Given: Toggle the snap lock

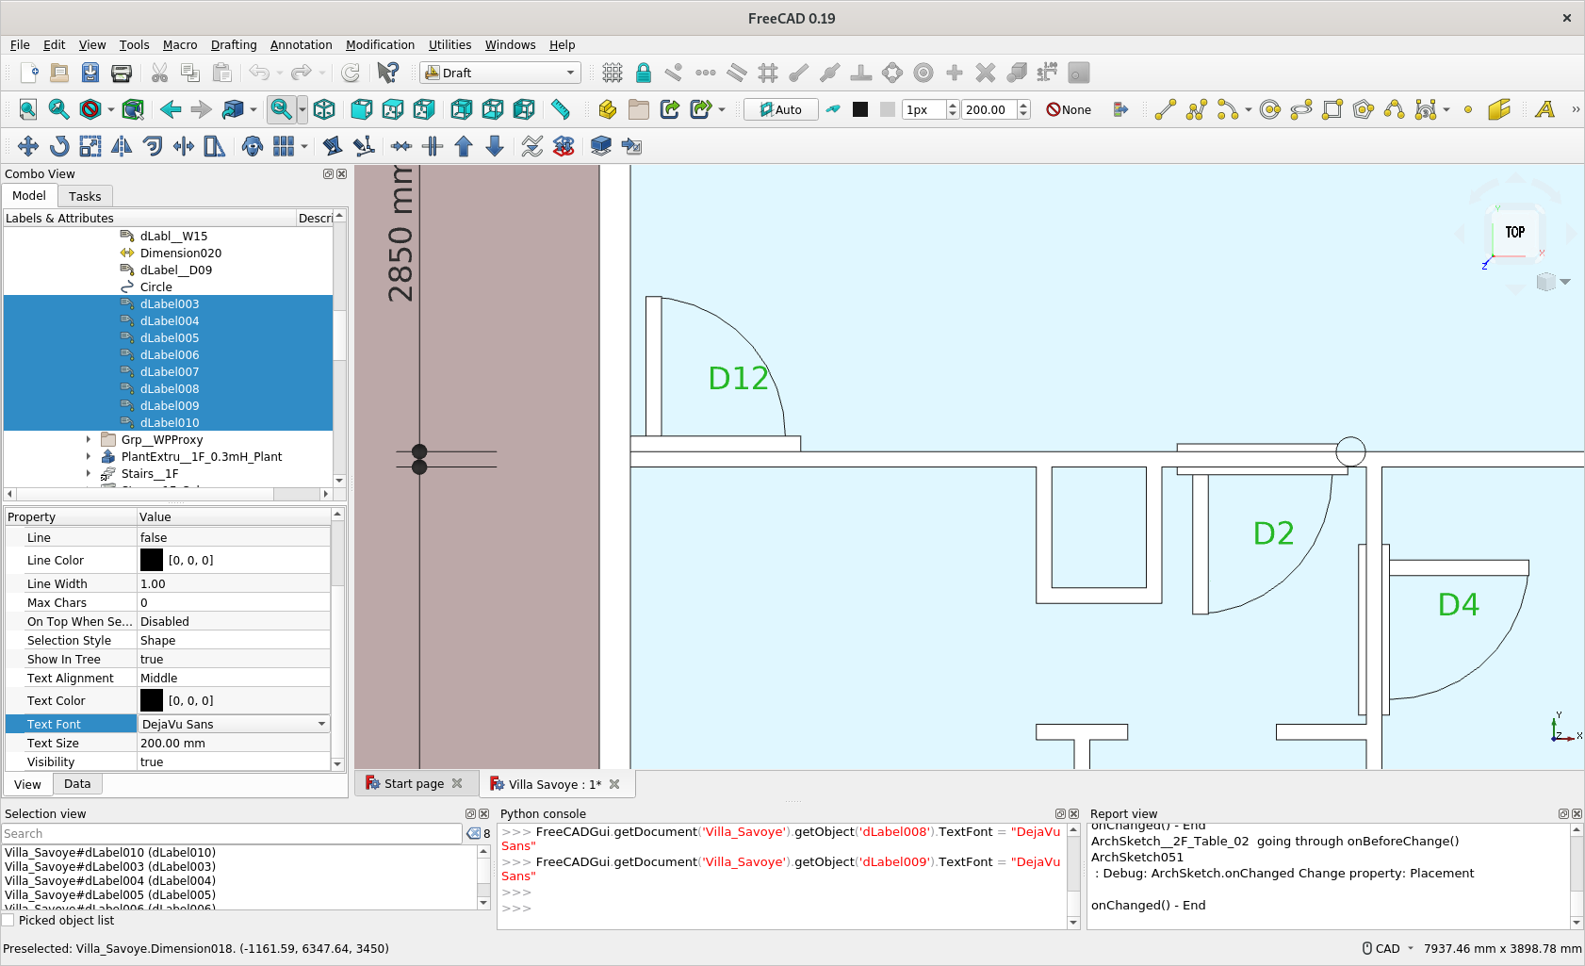Looking at the screenshot, I should [644, 73].
